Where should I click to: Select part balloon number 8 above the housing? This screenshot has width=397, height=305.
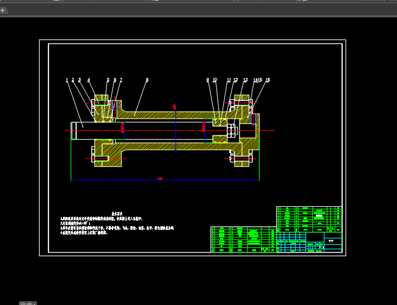[147, 79]
